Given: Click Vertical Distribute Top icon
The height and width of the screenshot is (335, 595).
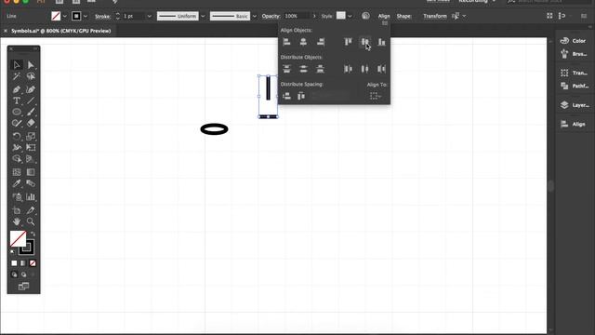Looking at the screenshot, I should pos(287,69).
